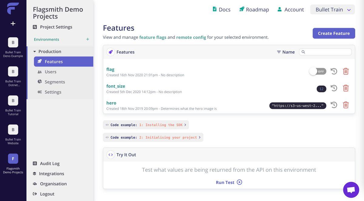
Task: View history for the hero feature
Action: pyautogui.click(x=334, y=105)
